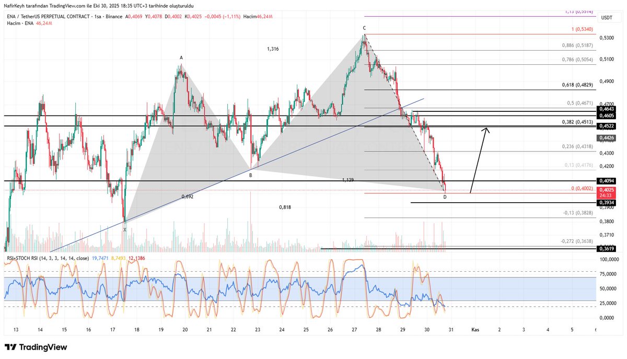Click the TradingView logo at bottom left
The width and height of the screenshot is (627, 359).
(x=36, y=347)
